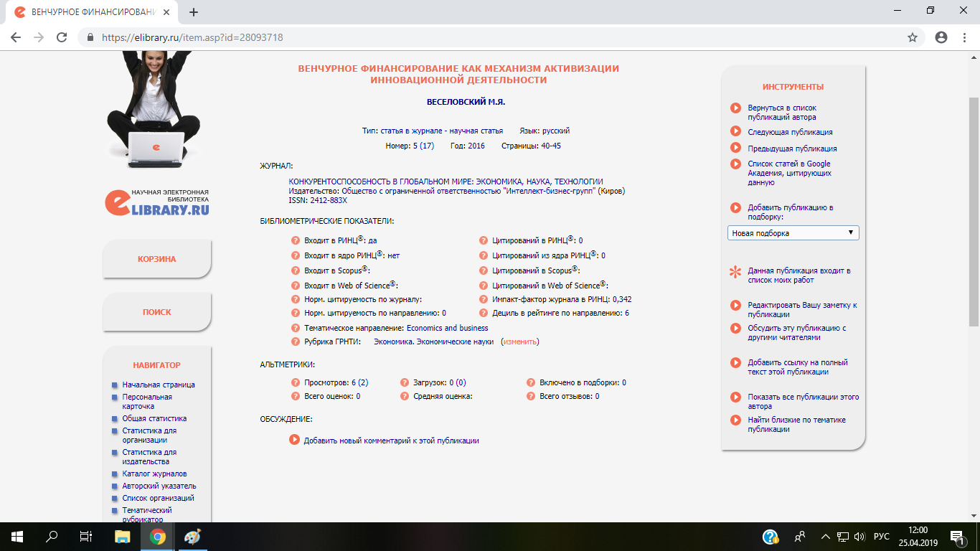Image resolution: width=980 pixels, height=551 pixels.
Task: Click the red asterisk 'my works' icon
Action: click(735, 273)
